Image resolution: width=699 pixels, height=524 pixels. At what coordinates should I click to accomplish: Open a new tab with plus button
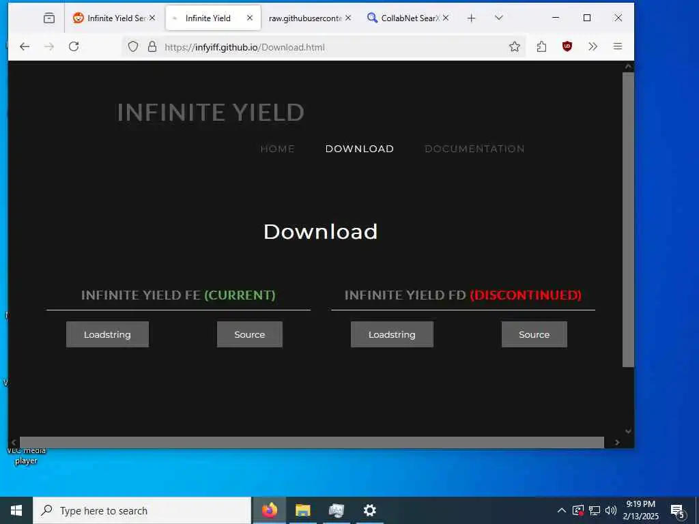point(471,18)
